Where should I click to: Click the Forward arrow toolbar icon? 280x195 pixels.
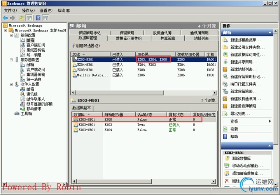[12, 18]
